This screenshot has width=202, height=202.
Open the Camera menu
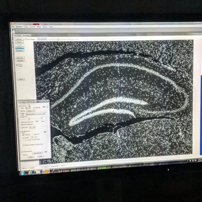32,27
